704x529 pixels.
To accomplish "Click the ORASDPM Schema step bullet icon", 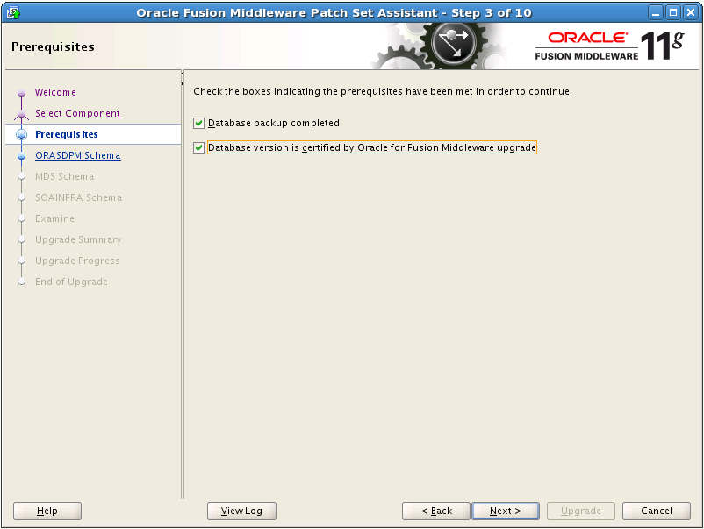I will click(21, 156).
